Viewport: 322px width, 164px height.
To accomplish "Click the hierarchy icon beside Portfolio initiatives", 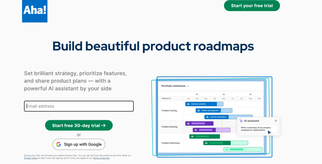I will 188,86.
